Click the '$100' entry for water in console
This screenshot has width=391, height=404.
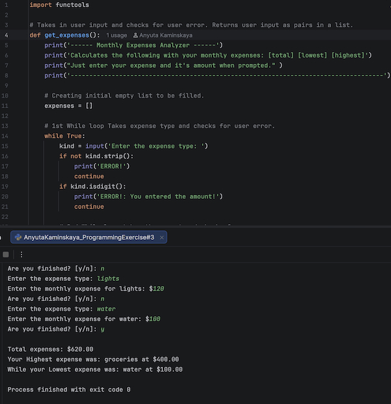pos(153,319)
